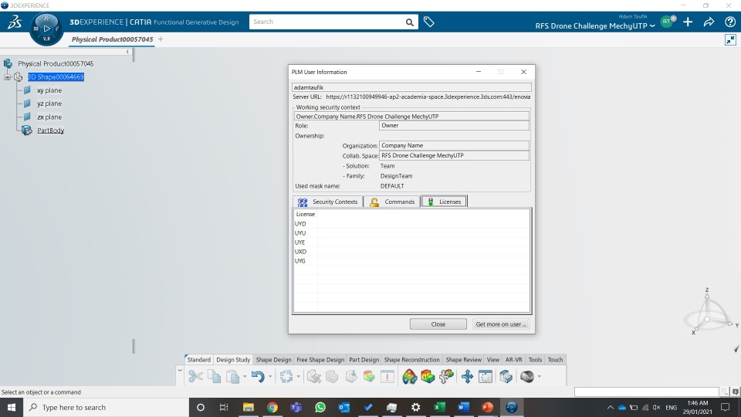Click the Close button in PLM dialog

(x=438, y=324)
